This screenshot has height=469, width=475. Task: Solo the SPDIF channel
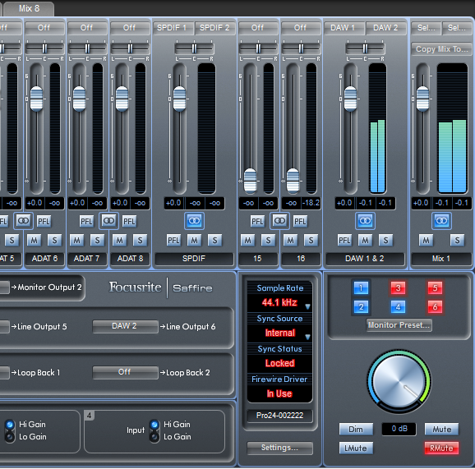coord(214,241)
